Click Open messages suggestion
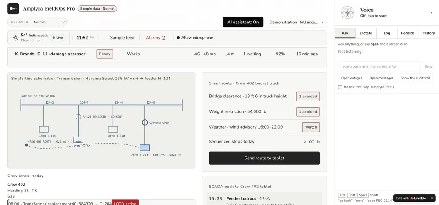439x205 pixels. click(381, 78)
